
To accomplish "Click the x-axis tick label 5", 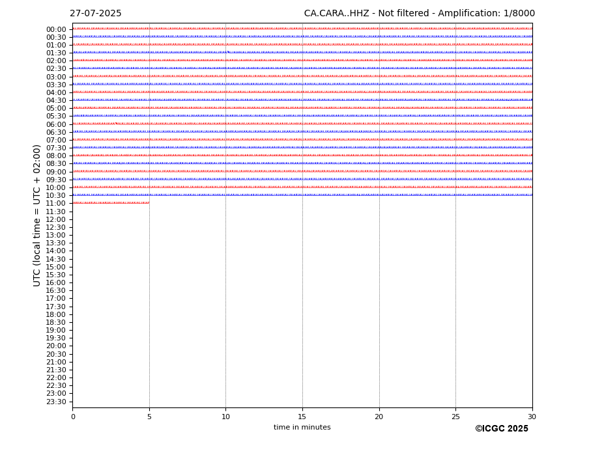I will tap(149, 417).
